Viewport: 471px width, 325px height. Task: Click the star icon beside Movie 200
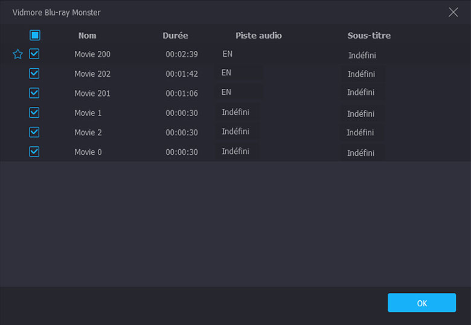point(18,54)
